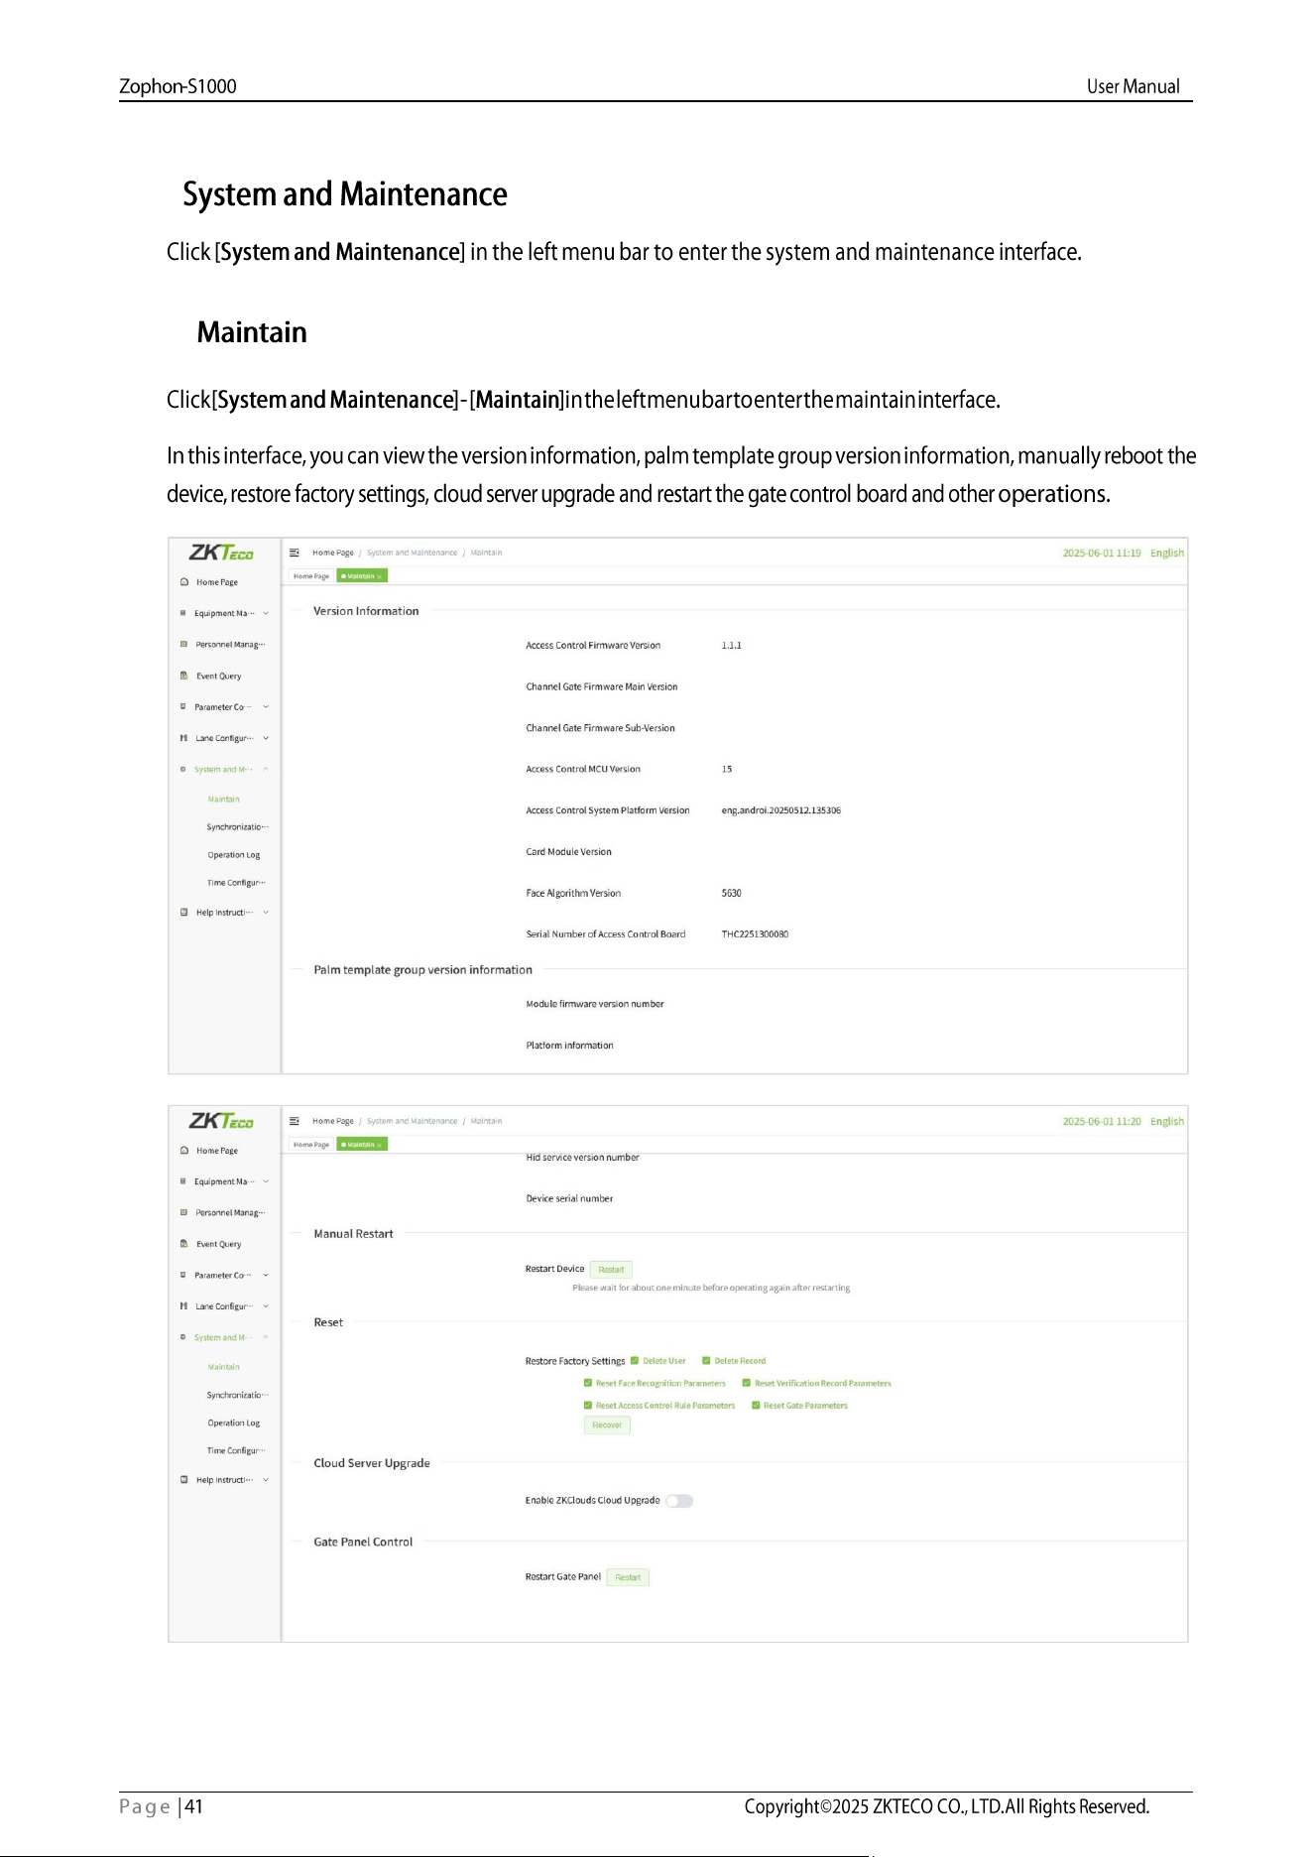This screenshot has height=1857, width=1313.
Task: Click the sidebar collapse hamburger icon in the upper screenshot
Action: pyautogui.click(x=295, y=553)
